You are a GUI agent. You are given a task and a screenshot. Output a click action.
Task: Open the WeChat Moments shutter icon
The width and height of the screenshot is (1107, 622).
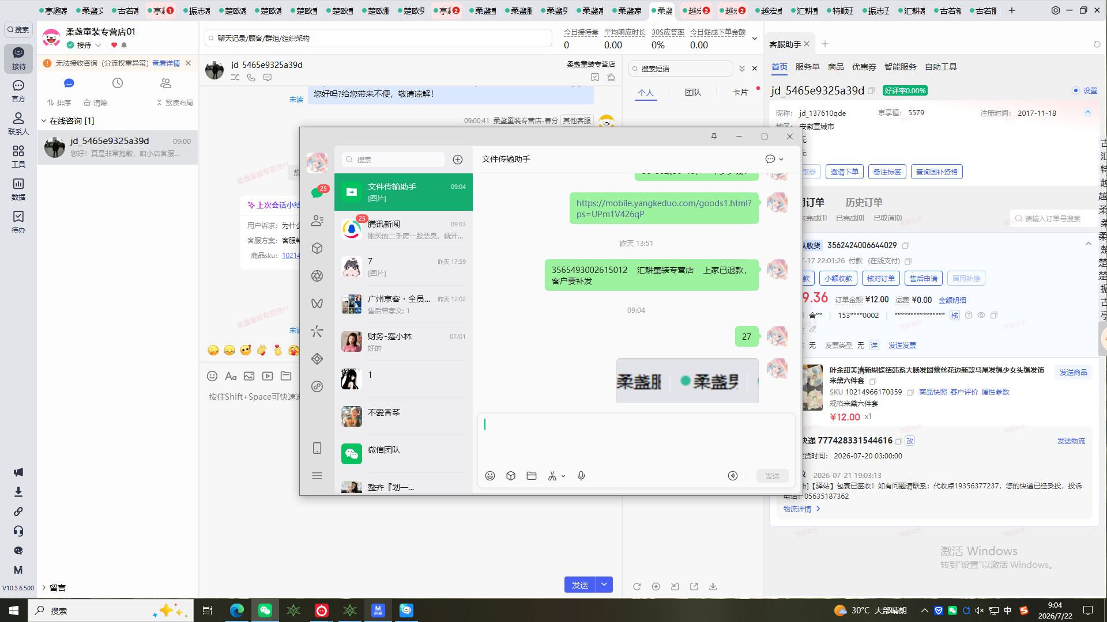317,276
